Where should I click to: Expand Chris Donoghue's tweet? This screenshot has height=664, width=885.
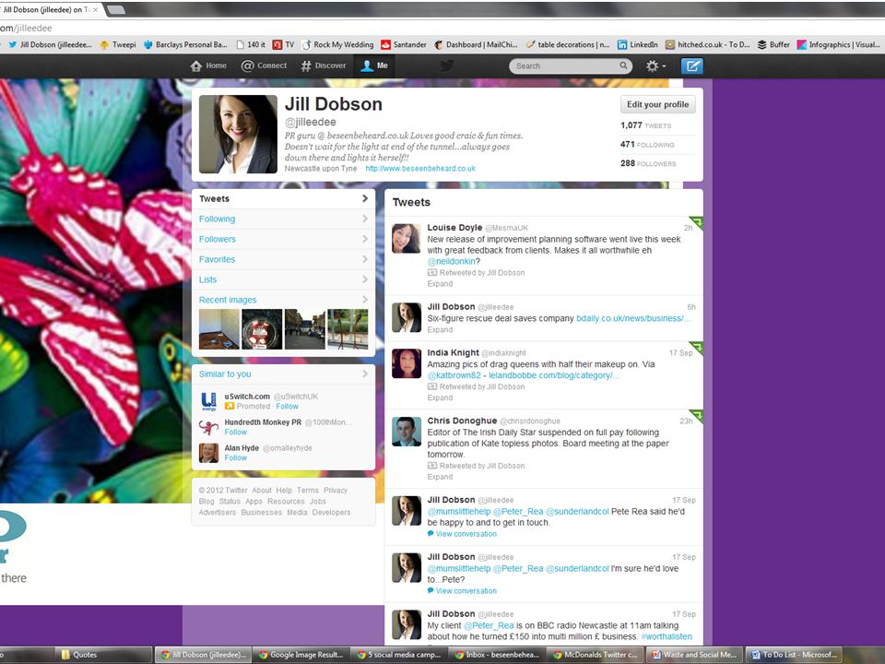click(440, 477)
